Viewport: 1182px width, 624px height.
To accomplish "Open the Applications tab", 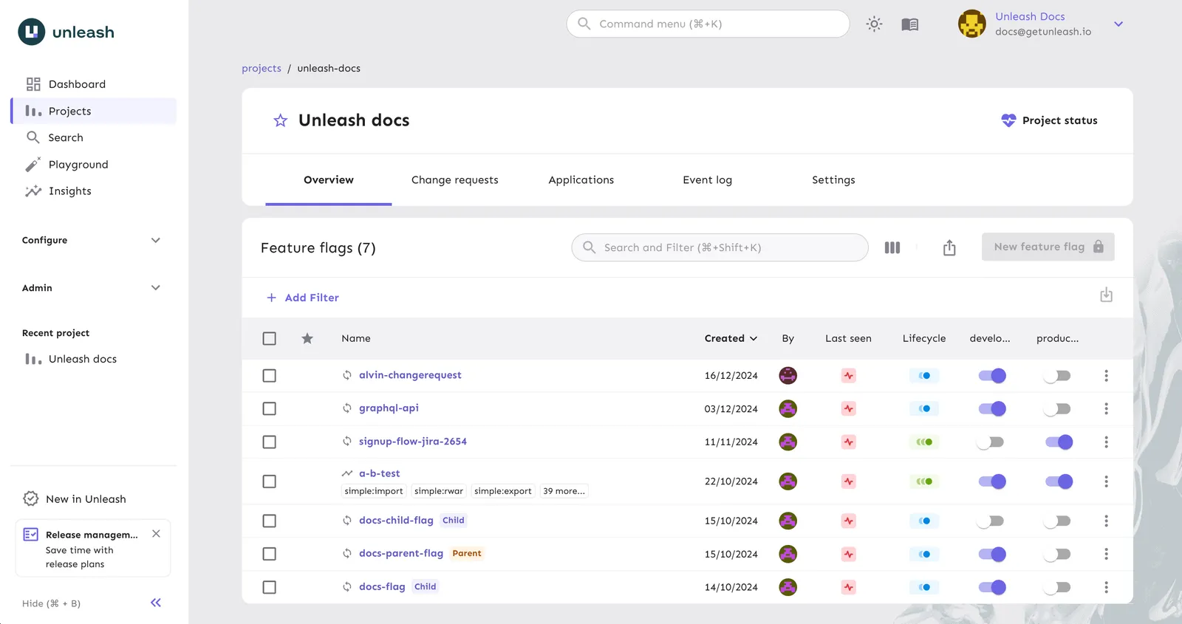I will coord(581,179).
